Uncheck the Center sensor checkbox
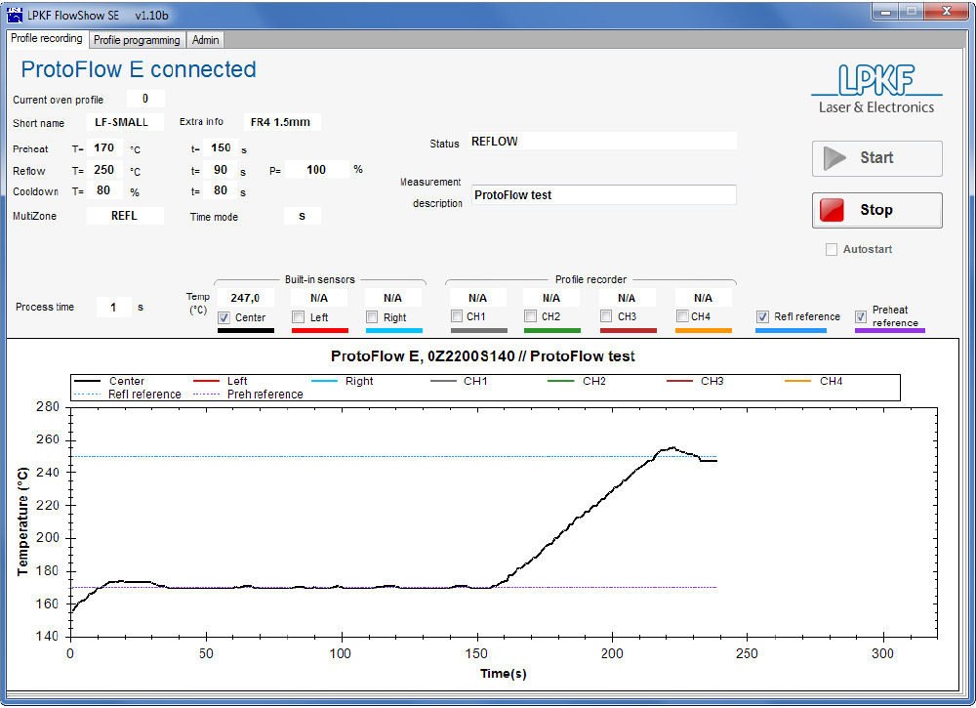Image resolution: width=976 pixels, height=708 pixels. (x=224, y=317)
